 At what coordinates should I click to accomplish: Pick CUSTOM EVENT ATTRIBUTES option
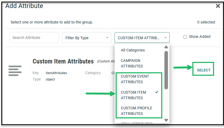point(135,79)
